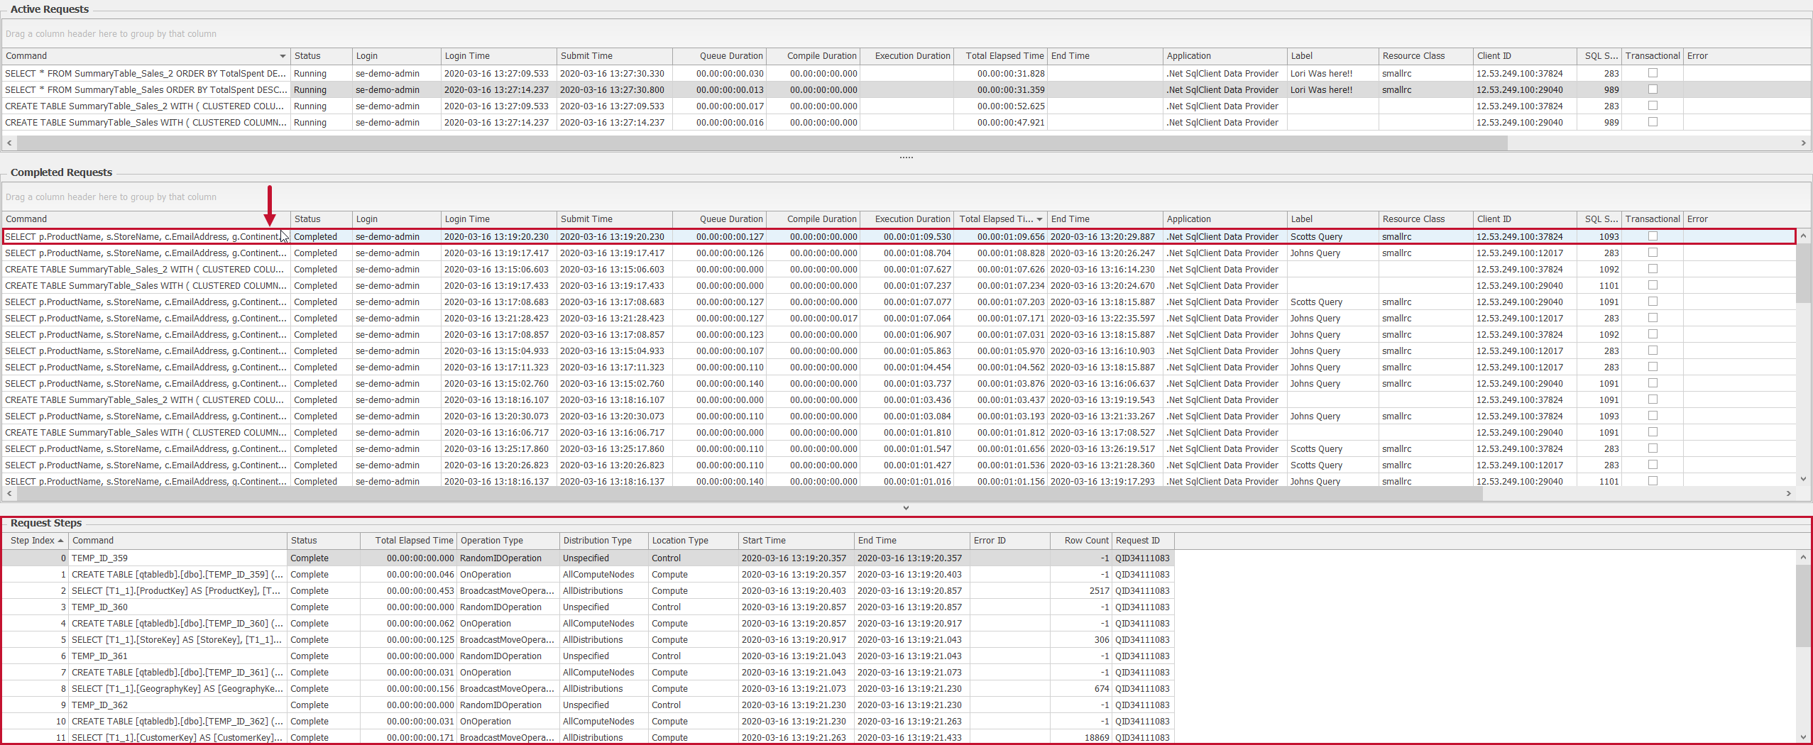Image resolution: width=1813 pixels, height=745 pixels.
Task: Toggle Transactional checkbox on highlighted Scotts Query row
Action: [x=1652, y=236]
